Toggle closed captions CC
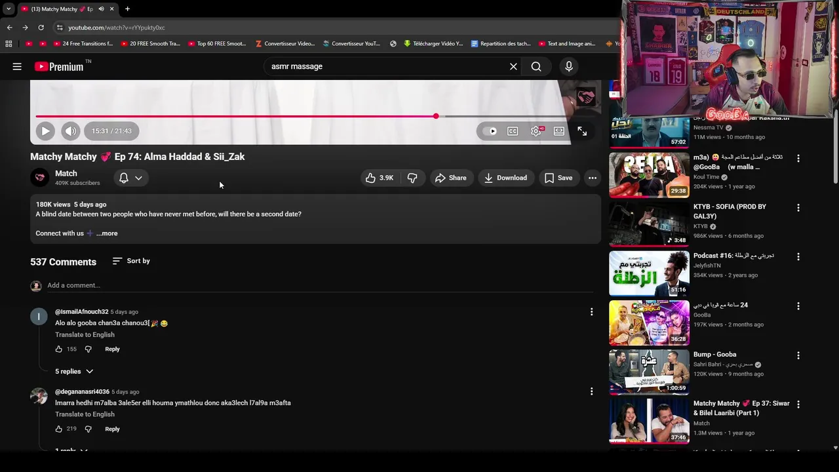Viewport: 839px width, 472px height. pyautogui.click(x=513, y=131)
